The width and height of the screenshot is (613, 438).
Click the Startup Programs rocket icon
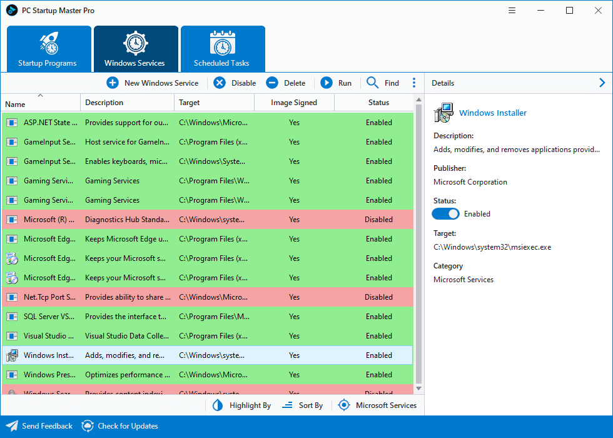tap(49, 43)
